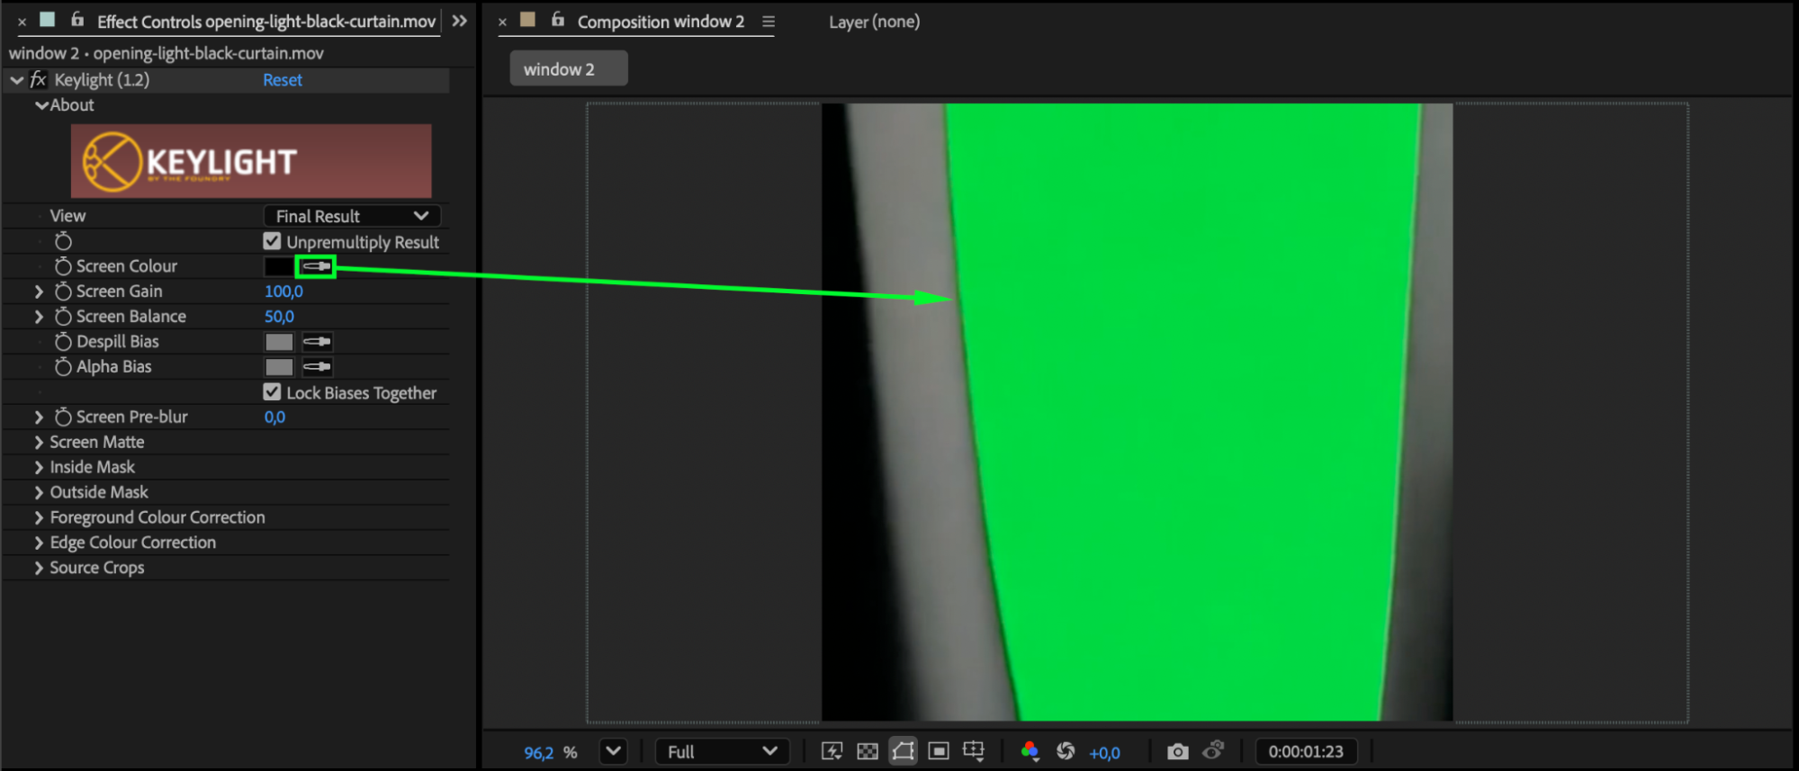1799x771 pixels.
Task: Toggle the Screen Gain stopwatch
Action: pos(63,291)
